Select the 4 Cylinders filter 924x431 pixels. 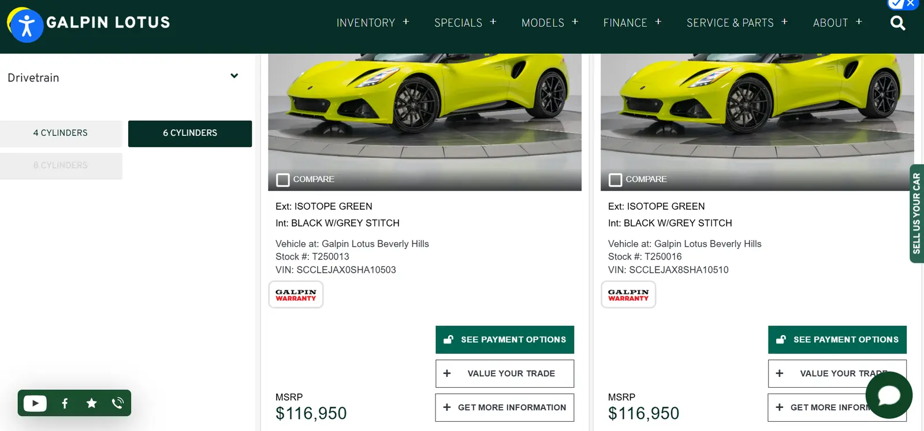61,133
